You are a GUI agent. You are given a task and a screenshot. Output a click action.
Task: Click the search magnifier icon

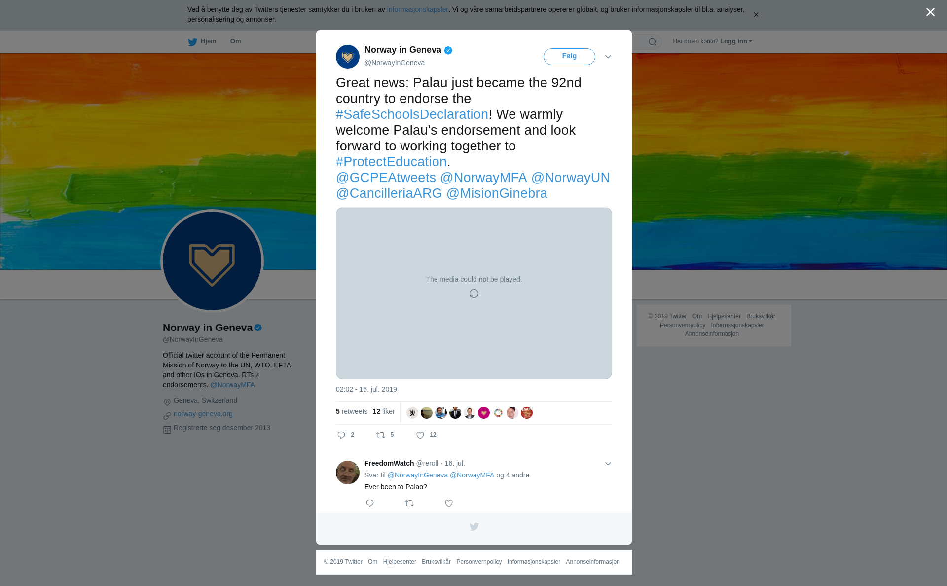653,42
